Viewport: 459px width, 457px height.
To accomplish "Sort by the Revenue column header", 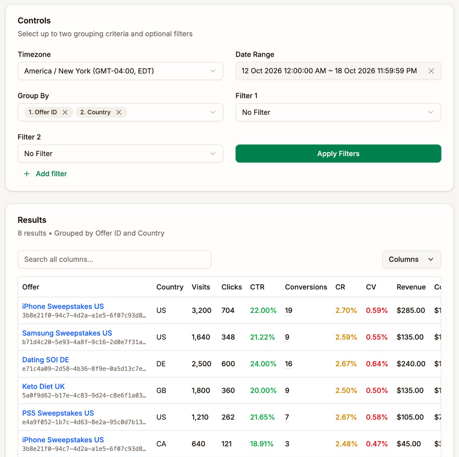I will 411,287.
